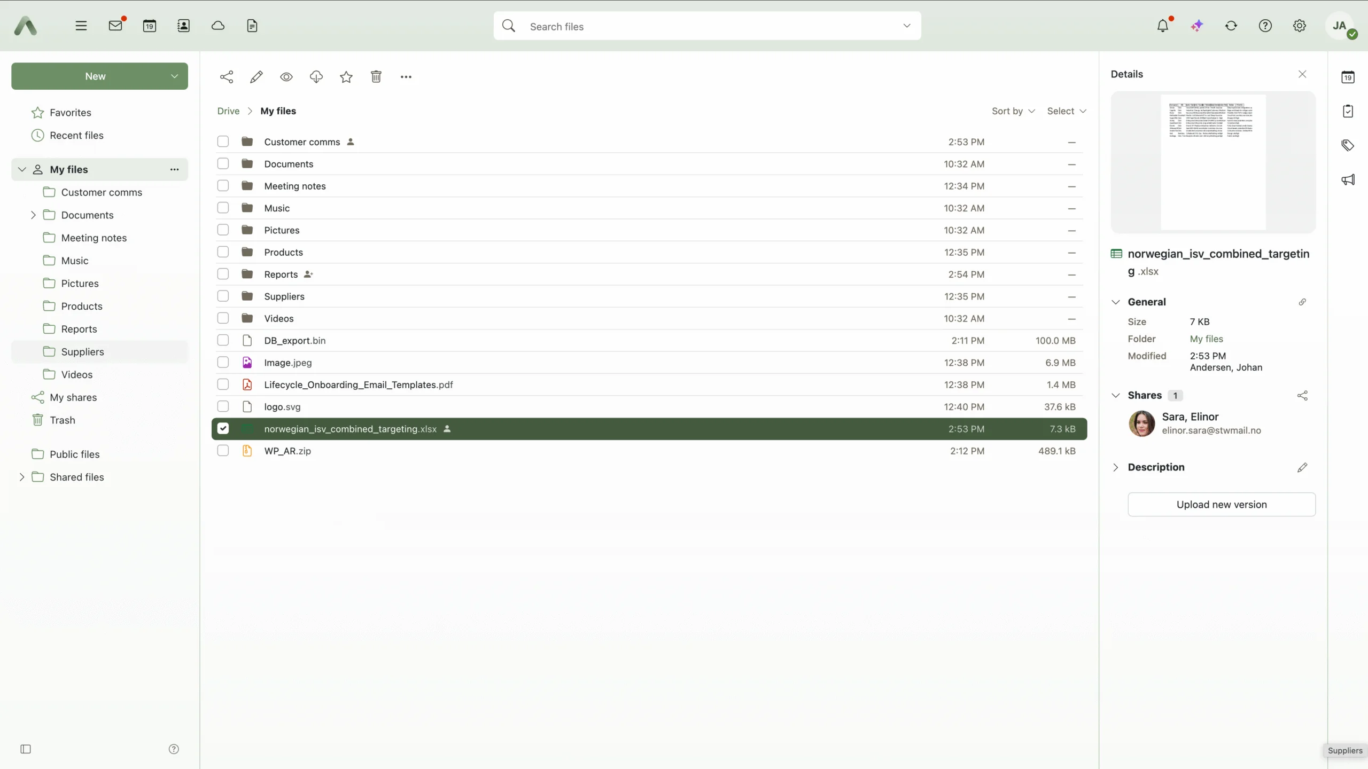Expand the Description section in Details
Viewport: 1368px width, 769px height.
[1116, 467]
